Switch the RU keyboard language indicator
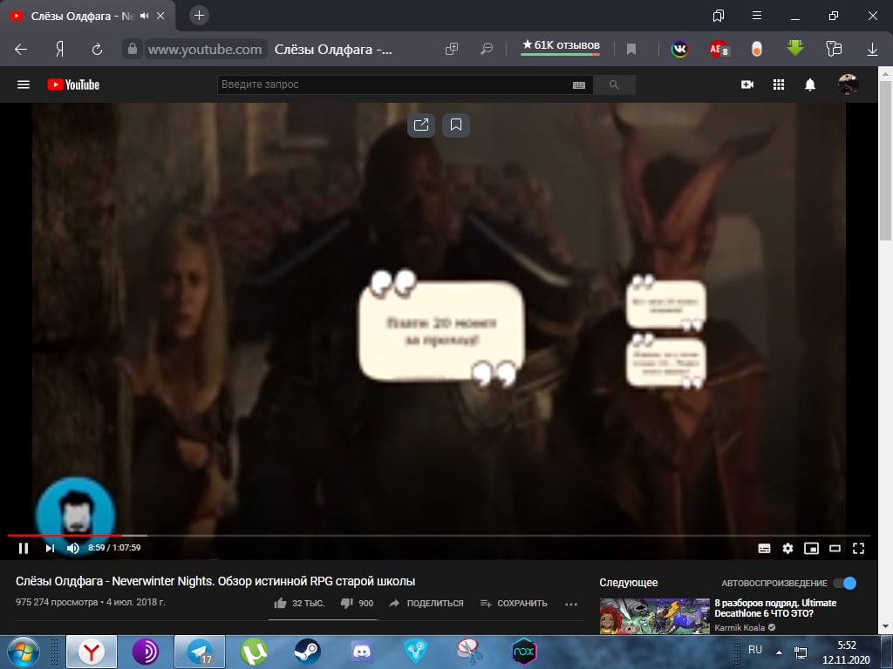The height and width of the screenshot is (669, 893). [755, 650]
